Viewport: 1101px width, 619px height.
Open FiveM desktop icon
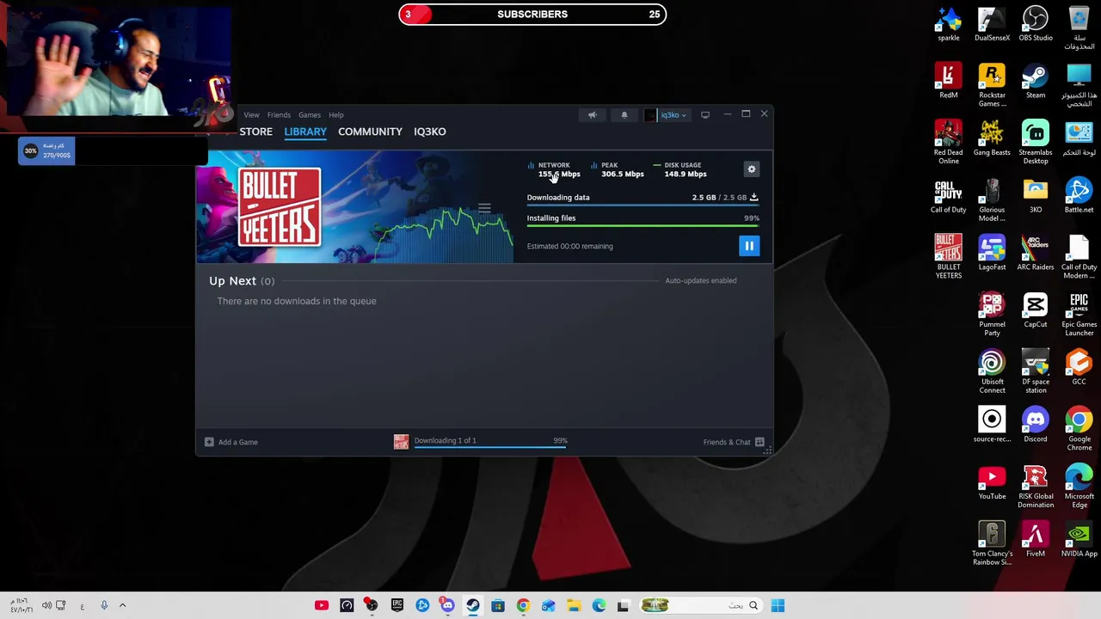tap(1036, 540)
